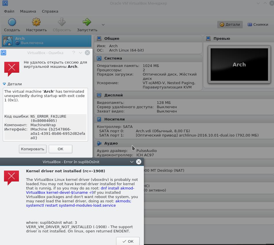Click Kernel driver not installed heading
This screenshot has height=245, width=274.
click(66, 171)
